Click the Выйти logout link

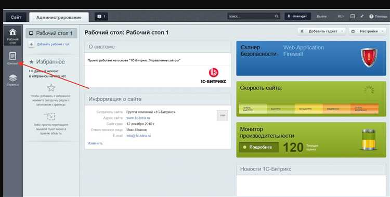321,17
